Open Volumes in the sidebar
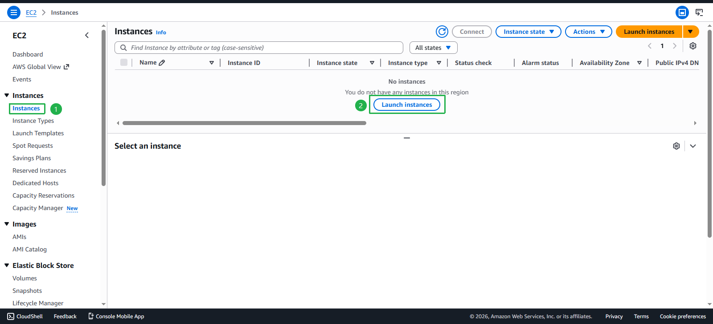Screen dimensions: 713x324 tap(25, 278)
